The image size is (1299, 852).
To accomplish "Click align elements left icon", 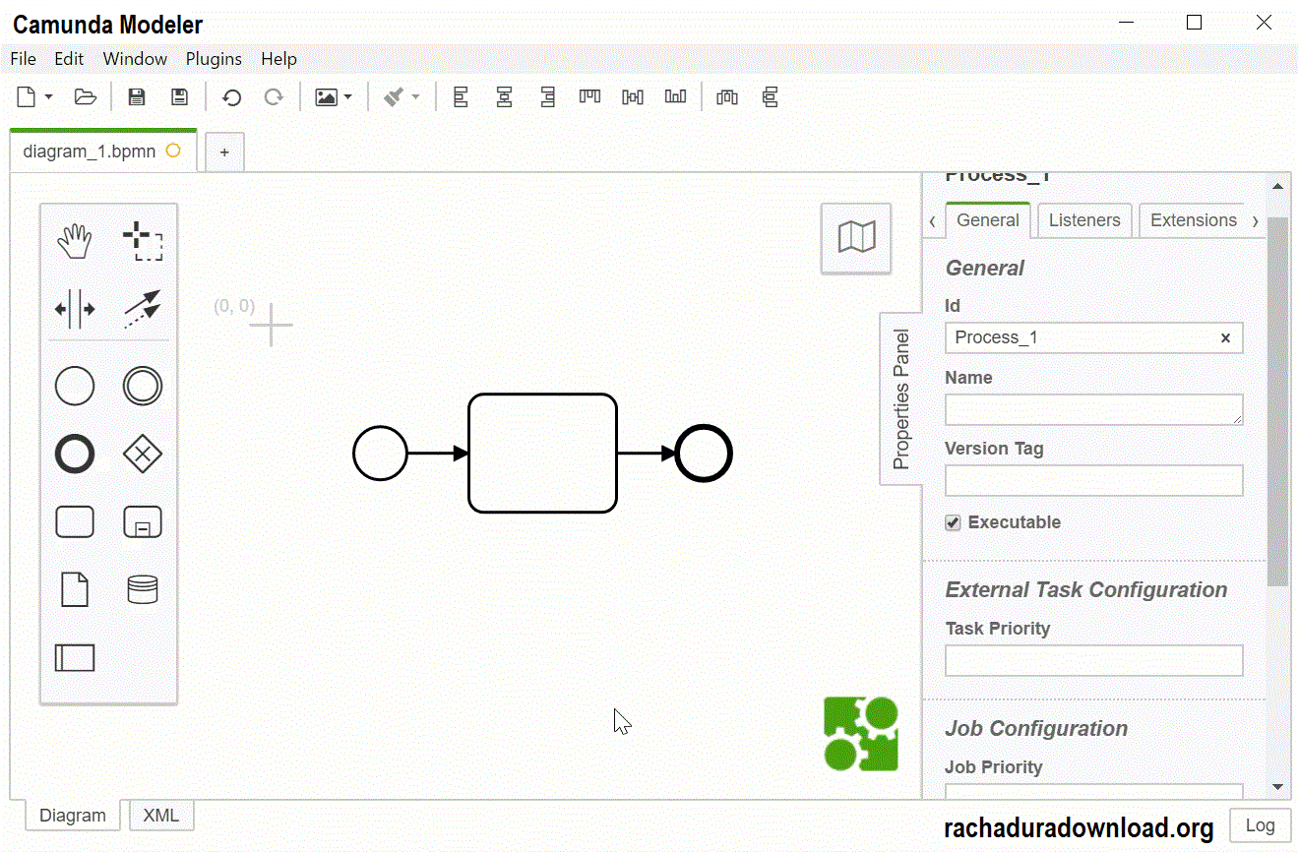I will (x=461, y=97).
